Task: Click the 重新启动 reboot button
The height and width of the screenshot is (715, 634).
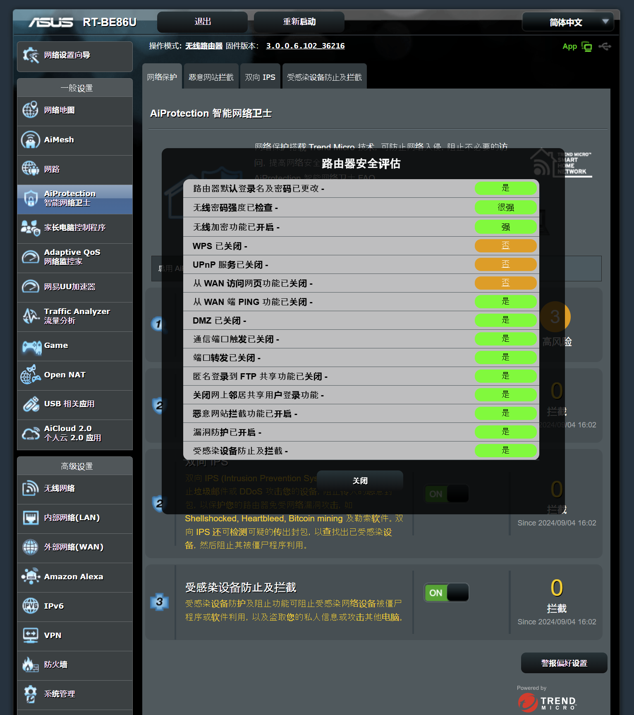Action: (299, 22)
